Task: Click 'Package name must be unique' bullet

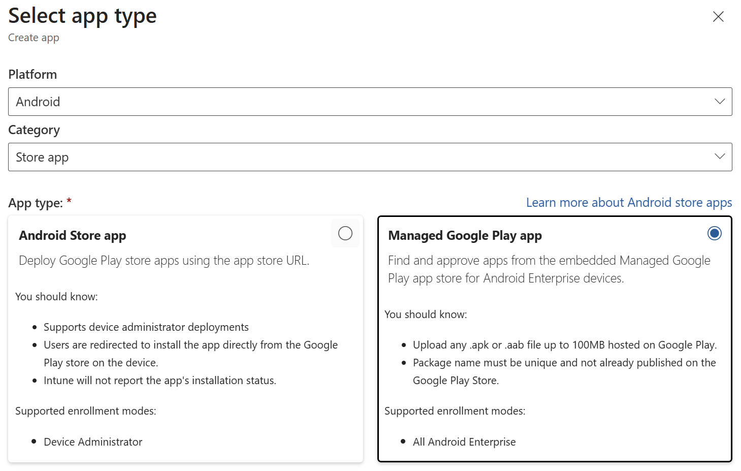Action: click(x=564, y=371)
